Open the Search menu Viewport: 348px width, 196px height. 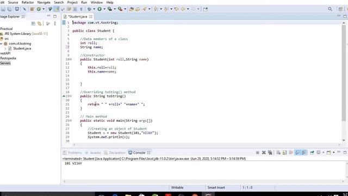pos(59,2)
